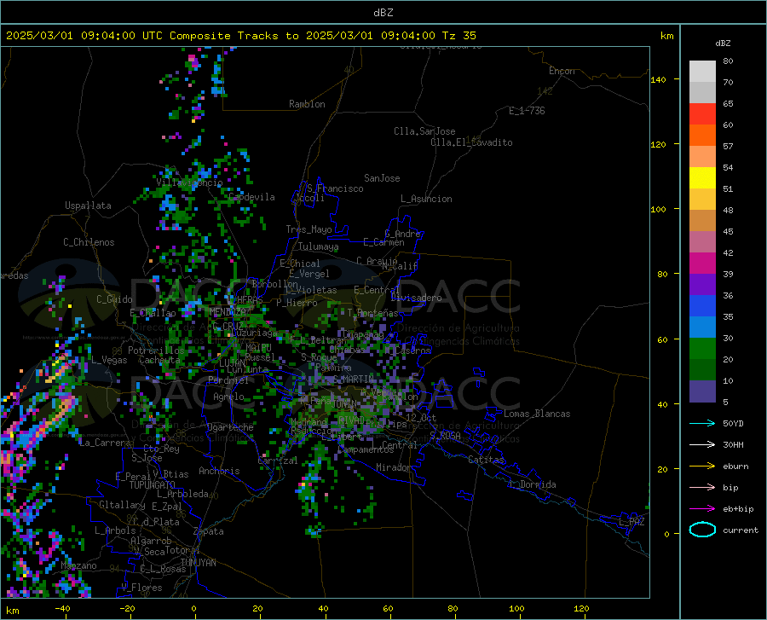Screen dimensions: 767x620
Task: Pick the orange swatch between 60 and 57
Action: (702, 135)
